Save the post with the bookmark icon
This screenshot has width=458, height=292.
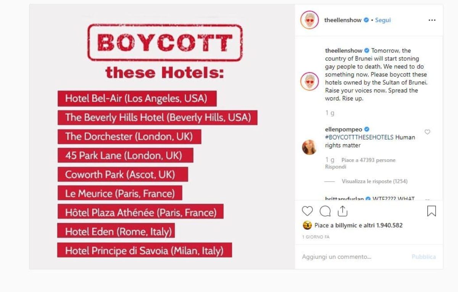[431, 211]
